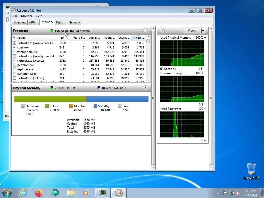Click the network tray icon
Image resolution: width=264 pixels, height=198 pixels.
(x=232, y=193)
